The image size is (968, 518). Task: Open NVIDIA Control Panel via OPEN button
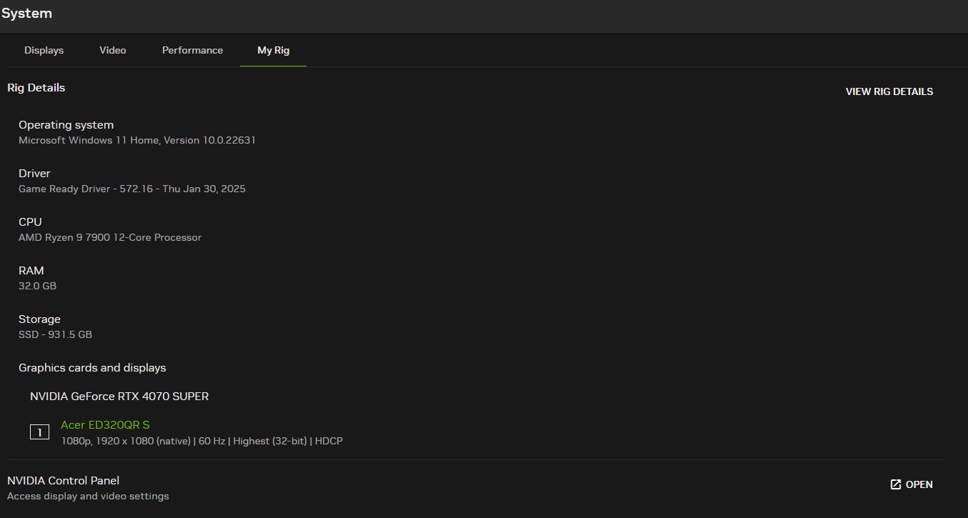tap(912, 484)
